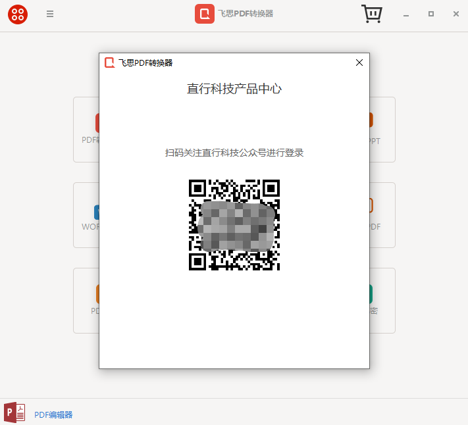Viewport: 468px width, 425px height.
Task: Click the 飞思PDF转换器 title in dialog
Action: [145, 63]
